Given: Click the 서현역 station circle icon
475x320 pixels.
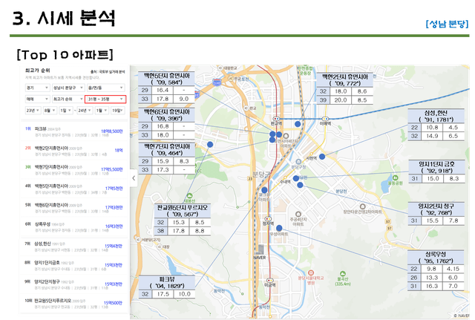Looking at the screenshot, I should pyautogui.click(x=311, y=154).
